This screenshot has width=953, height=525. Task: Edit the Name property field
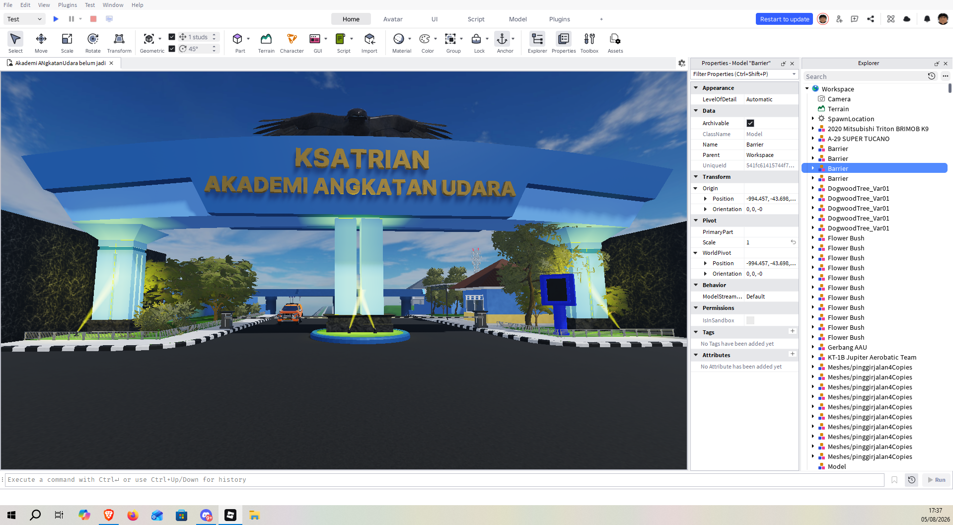[771, 145]
